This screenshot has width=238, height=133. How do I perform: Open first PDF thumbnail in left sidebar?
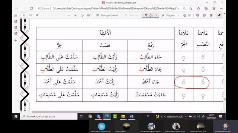click(x=16, y=22)
